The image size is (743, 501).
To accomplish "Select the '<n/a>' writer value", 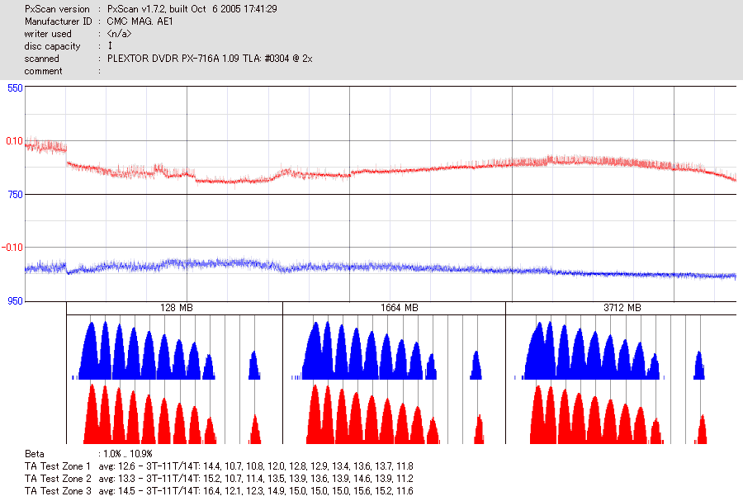I will [x=119, y=34].
